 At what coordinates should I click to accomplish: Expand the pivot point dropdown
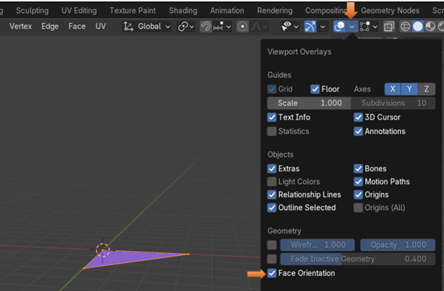186,26
